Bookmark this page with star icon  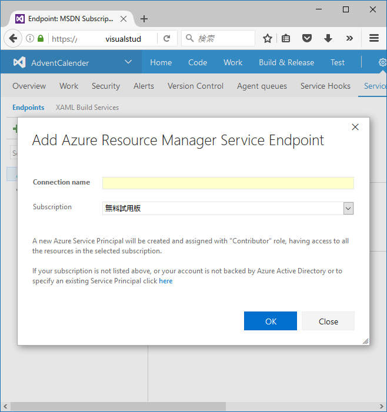(268, 39)
